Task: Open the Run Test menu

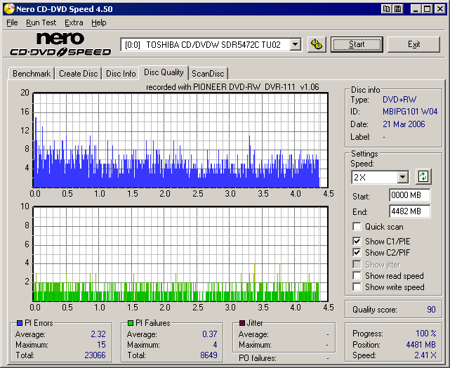Action: point(41,22)
